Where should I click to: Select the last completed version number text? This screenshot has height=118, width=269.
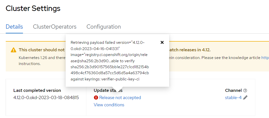point(46,98)
